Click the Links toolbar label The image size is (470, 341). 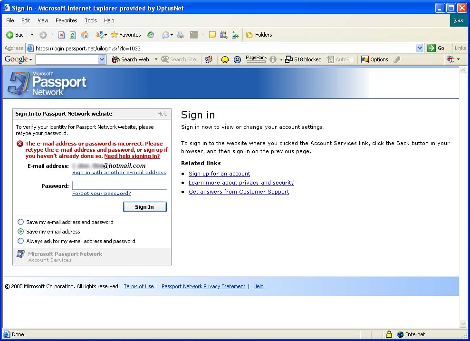(x=460, y=48)
